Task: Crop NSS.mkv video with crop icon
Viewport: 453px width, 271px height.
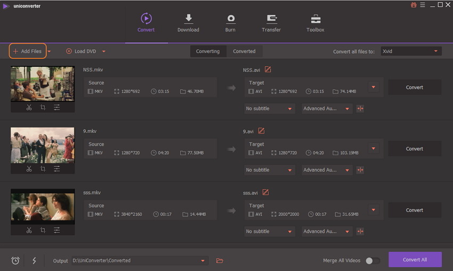Action: tap(43, 107)
